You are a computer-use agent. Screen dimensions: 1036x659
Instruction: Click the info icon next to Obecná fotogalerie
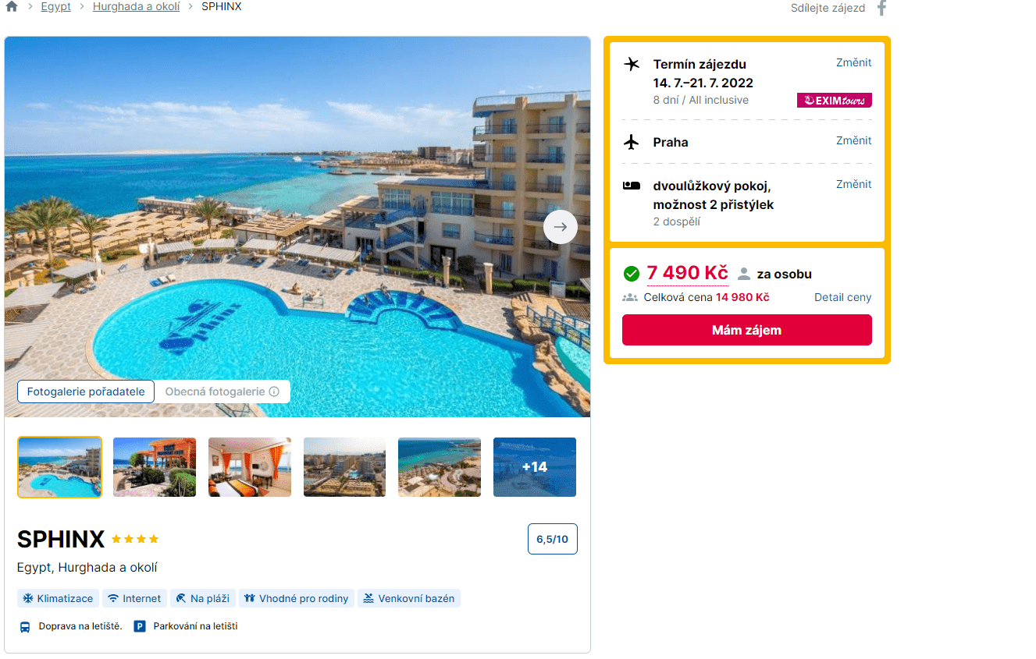tap(274, 392)
